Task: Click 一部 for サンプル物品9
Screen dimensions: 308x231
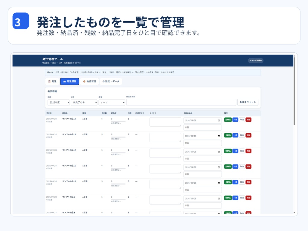Action: click(x=235, y=198)
